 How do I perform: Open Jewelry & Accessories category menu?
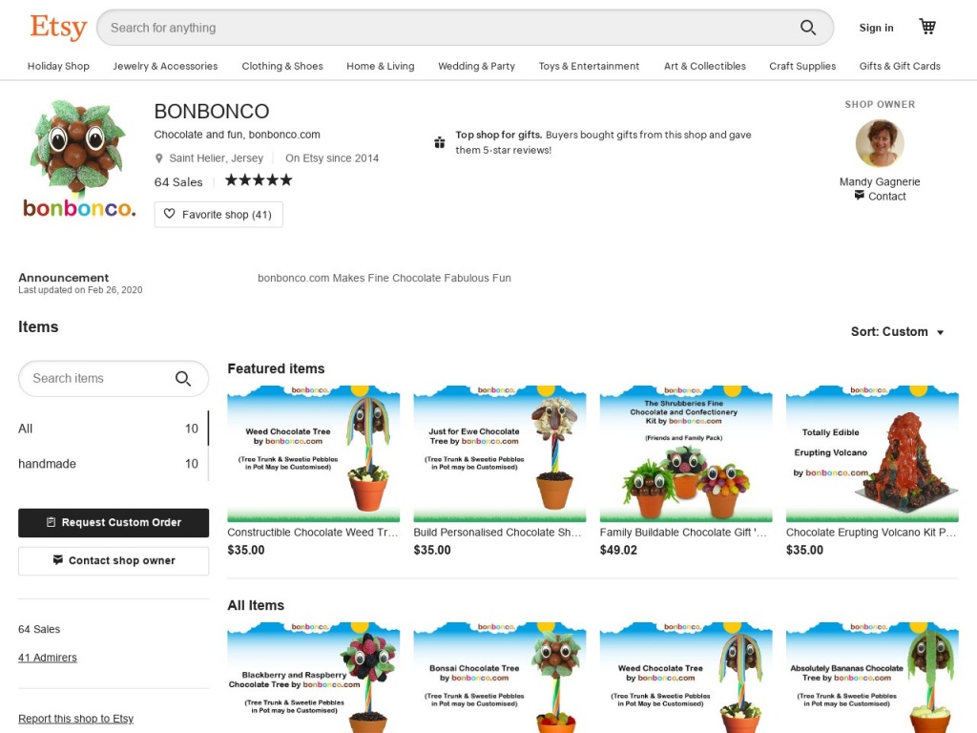click(165, 66)
